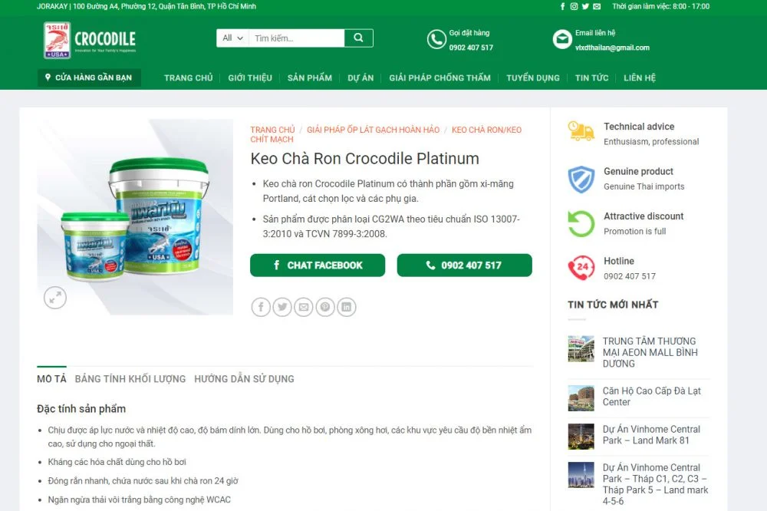Switch to Bảng Tính Khối Lượng tab

(x=130, y=379)
